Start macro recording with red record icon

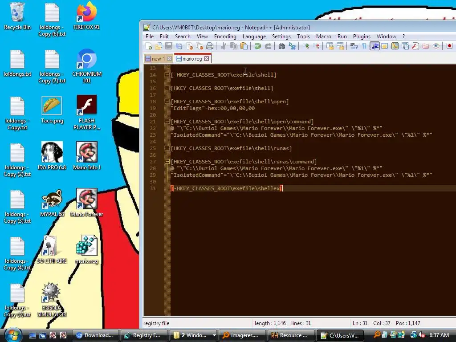[449, 46]
